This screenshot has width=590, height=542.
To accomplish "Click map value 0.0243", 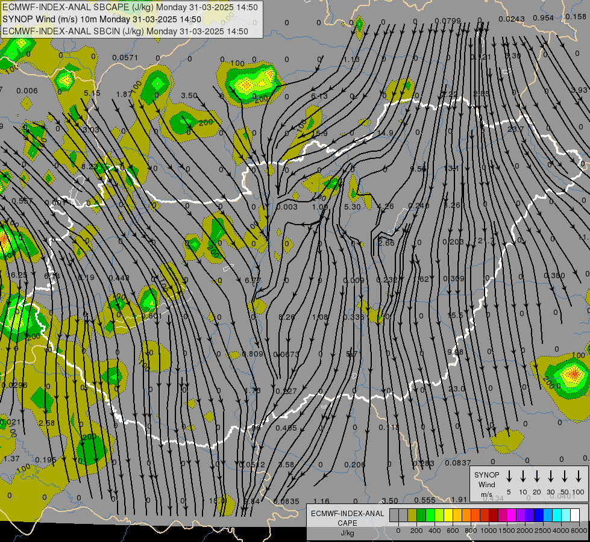I will pyautogui.click(x=512, y=19).
